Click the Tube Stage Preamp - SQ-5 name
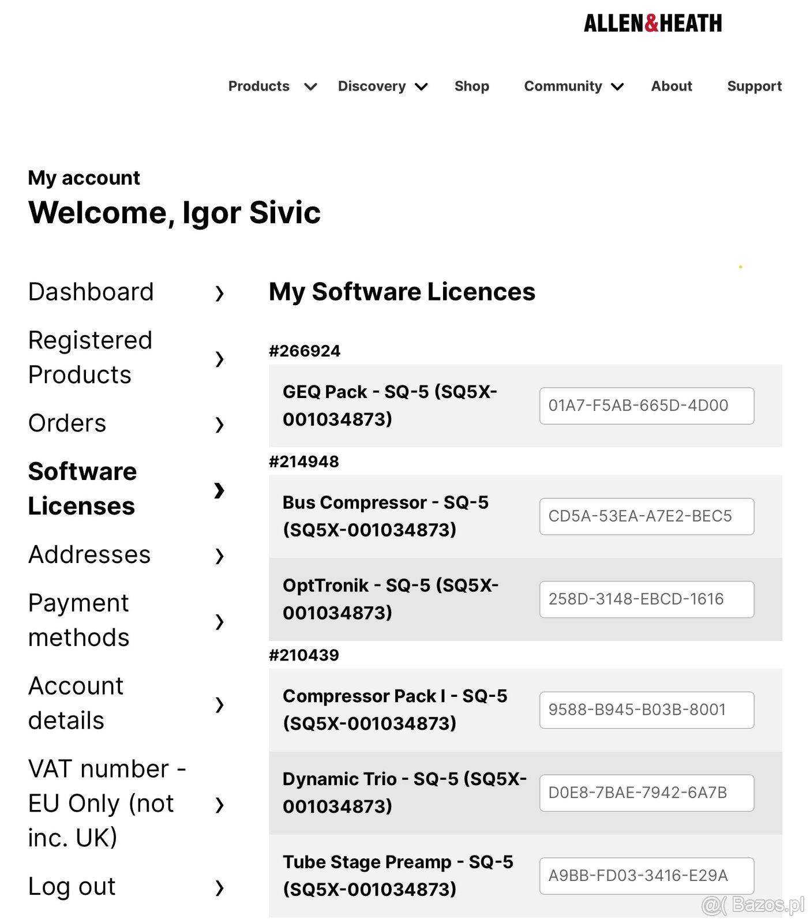 [x=398, y=876]
